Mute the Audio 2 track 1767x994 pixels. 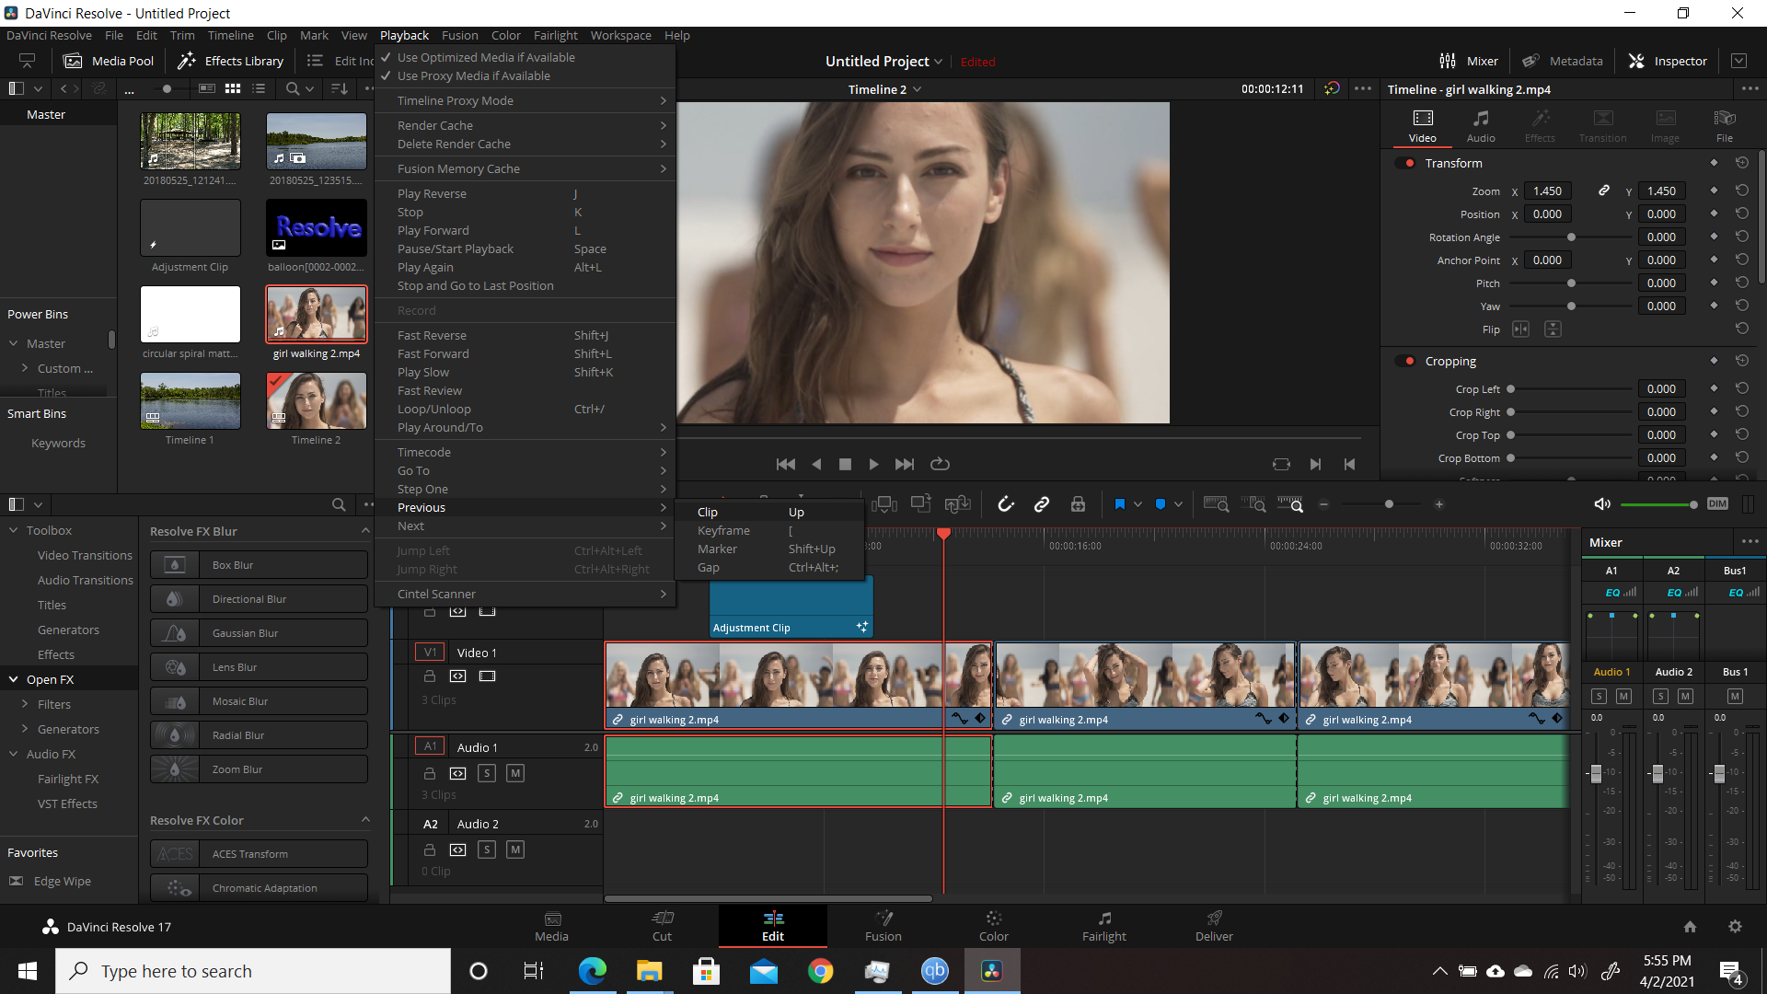coord(515,850)
